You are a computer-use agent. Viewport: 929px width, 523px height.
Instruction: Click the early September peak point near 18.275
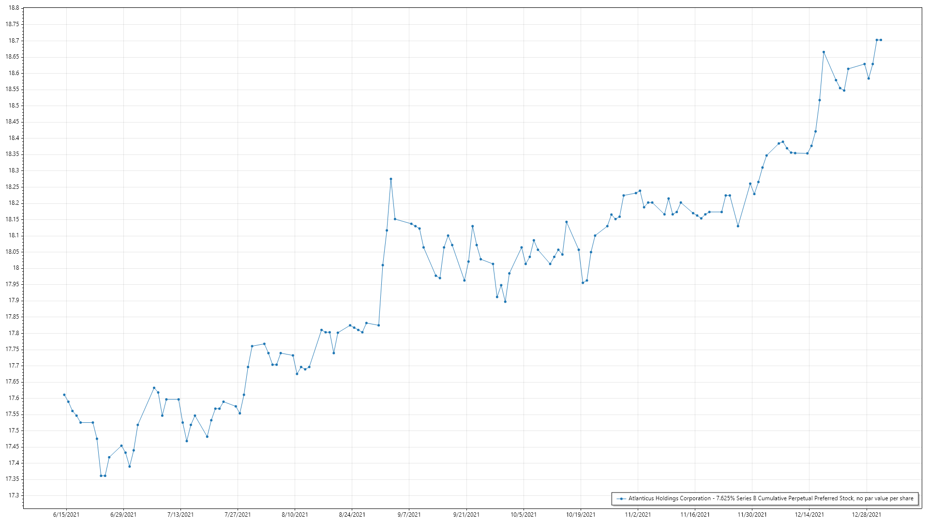pos(391,179)
